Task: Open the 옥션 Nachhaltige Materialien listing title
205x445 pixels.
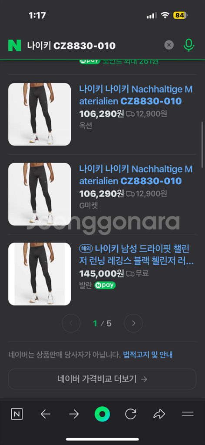Action: 136,95
